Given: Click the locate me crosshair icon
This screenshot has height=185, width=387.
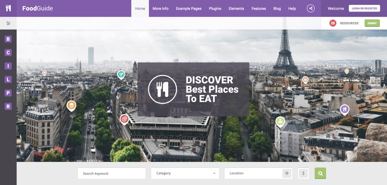Looking at the screenshot, I should [x=286, y=173].
